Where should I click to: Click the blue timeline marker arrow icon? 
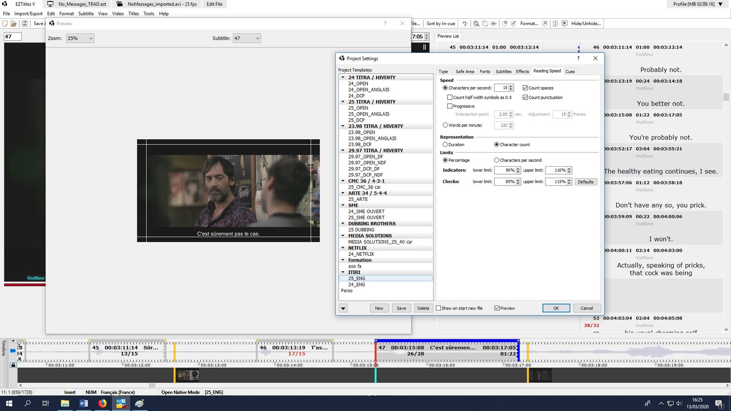13,350
